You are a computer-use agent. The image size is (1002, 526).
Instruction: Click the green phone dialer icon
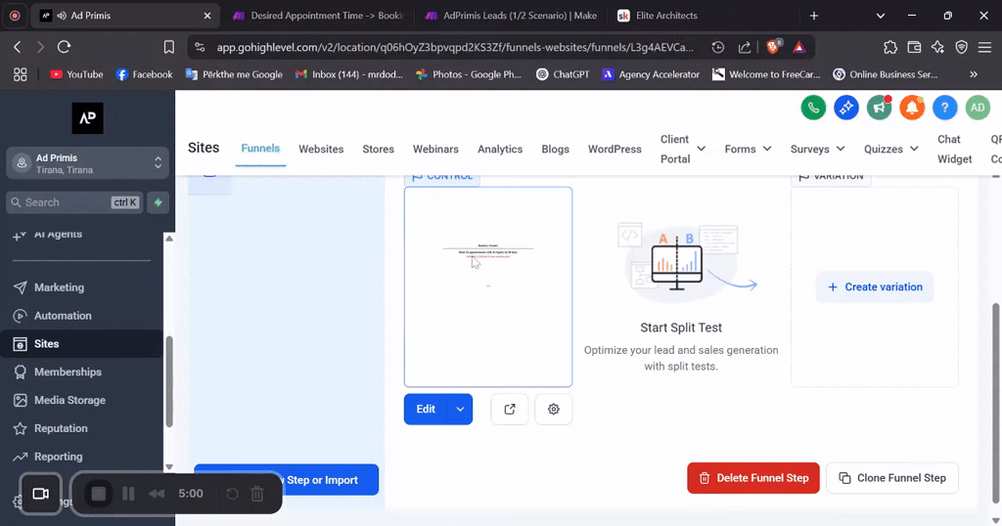click(813, 108)
